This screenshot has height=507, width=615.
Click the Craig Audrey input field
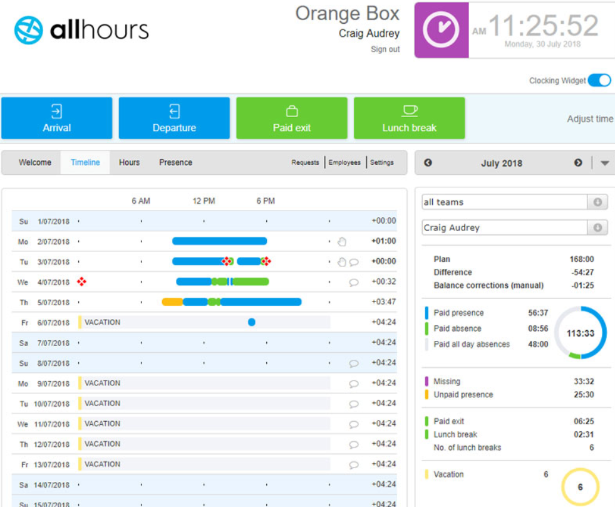click(x=504, y=227)
